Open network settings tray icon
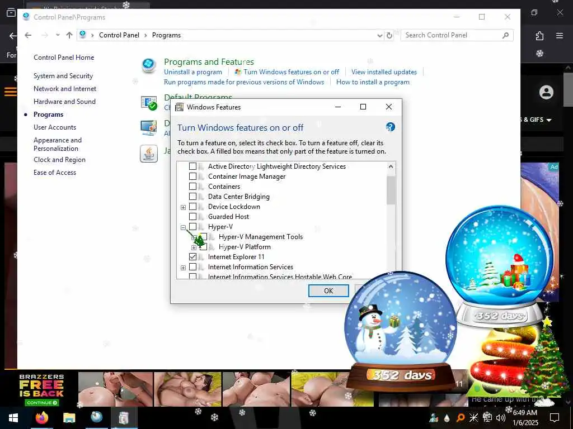The image size is (573, 429). point(487,418)
